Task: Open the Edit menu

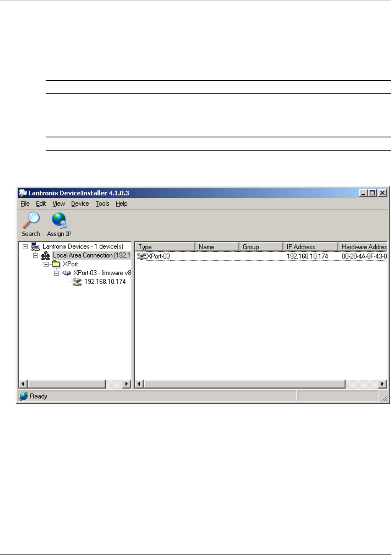Action: pos(41,204)
